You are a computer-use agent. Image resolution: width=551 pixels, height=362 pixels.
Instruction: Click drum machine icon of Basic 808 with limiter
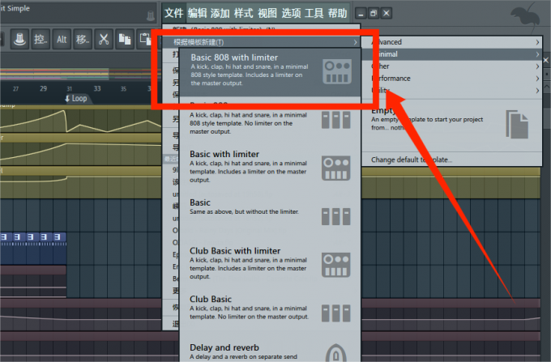point(337,71)
